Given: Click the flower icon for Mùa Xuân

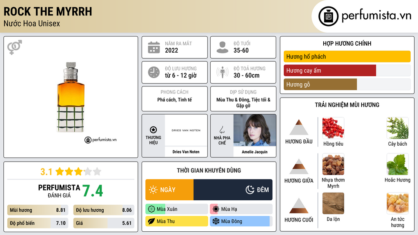Looking at the screenshot, I should (151, 209).
